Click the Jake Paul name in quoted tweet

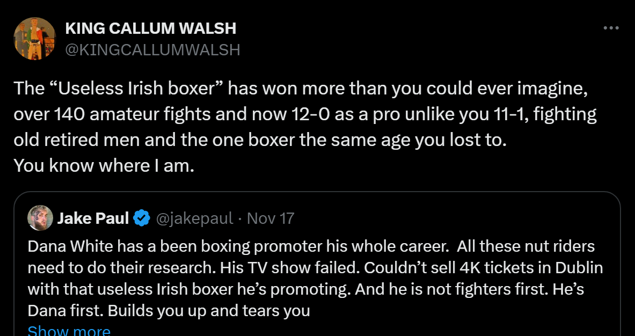click(x=93, y=218)
